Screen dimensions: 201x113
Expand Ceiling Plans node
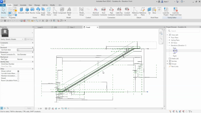click(x=169, y=40)
